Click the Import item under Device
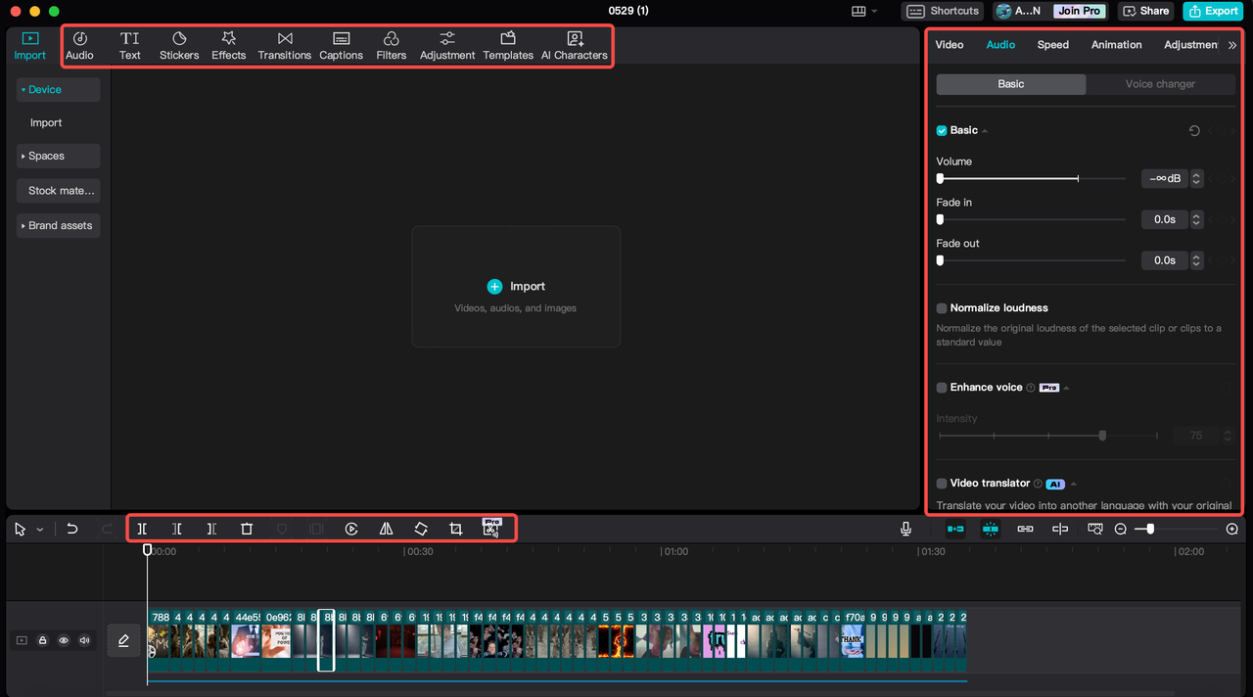 coord(46,123)
